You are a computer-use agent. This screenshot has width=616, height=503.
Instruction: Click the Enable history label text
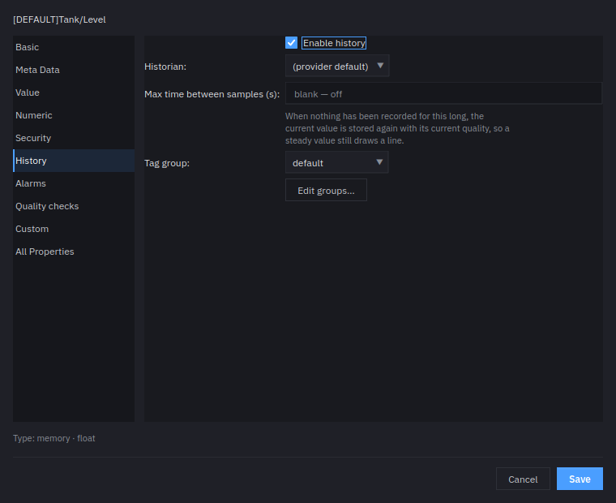[334, 43]
